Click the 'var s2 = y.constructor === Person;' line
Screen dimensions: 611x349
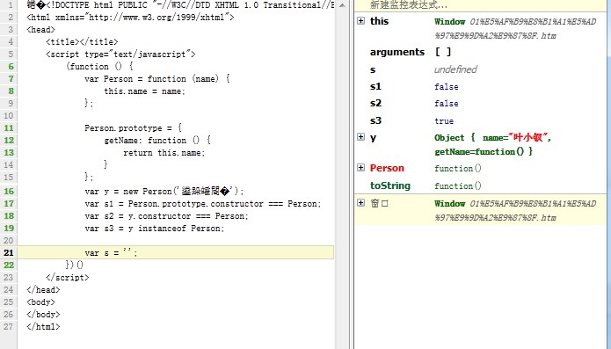point(166,216)
